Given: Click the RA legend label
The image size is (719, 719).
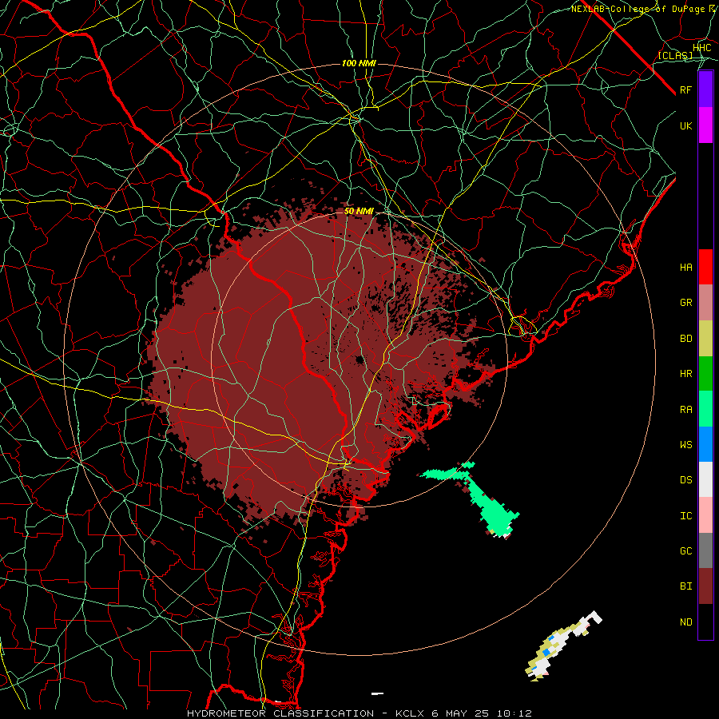Looking at the screenshot, I should point(685,409).
